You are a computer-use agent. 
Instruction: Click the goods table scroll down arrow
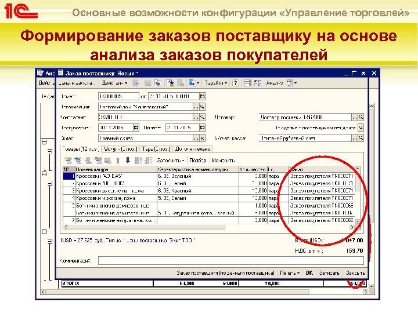pyautogui.click(x=358, y=221)
